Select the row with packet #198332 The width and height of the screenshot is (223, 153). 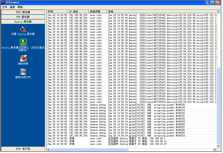(x=132, y=113)
